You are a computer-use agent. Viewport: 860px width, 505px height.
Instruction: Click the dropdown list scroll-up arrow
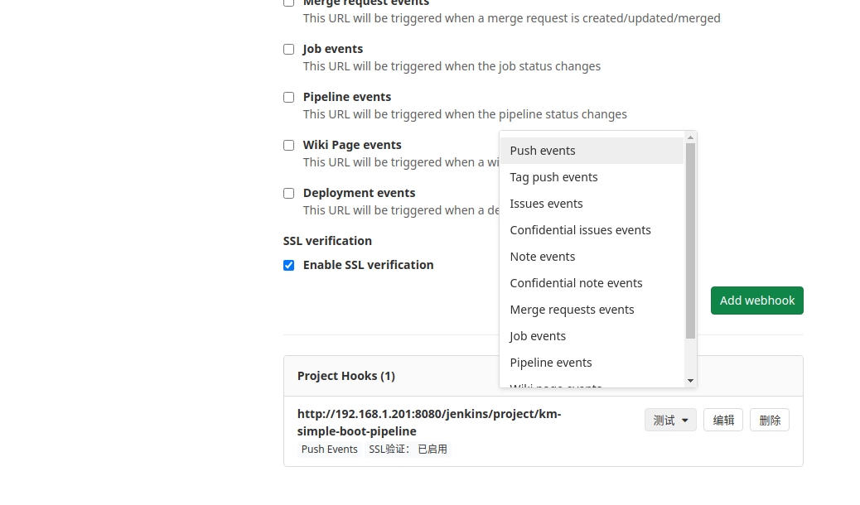tap(691, 137)
